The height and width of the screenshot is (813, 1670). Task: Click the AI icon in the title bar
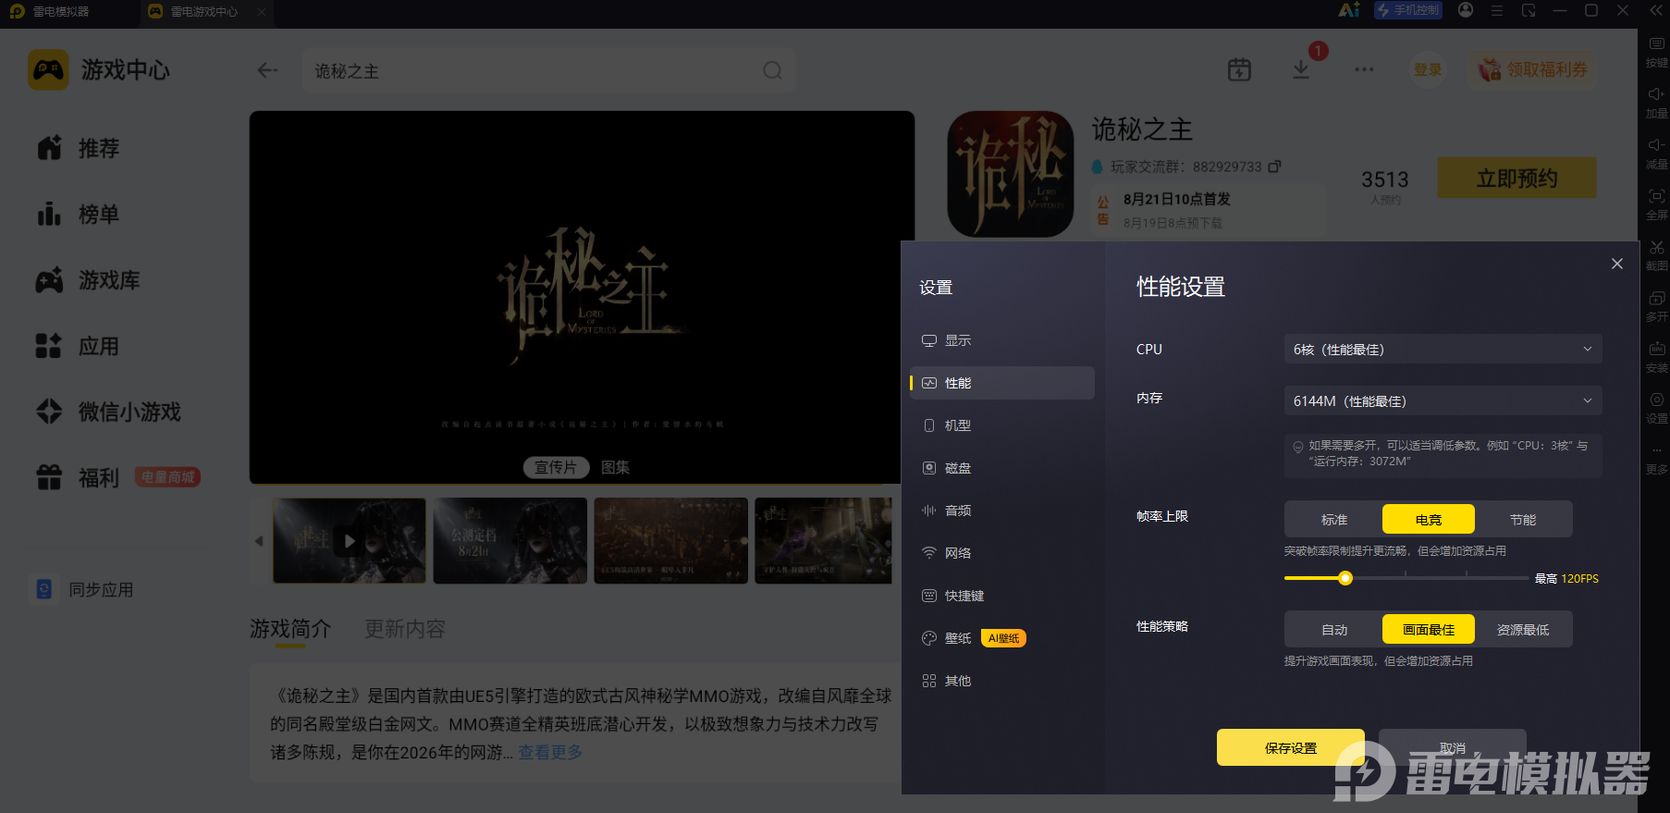pyautogui.click(x=1349, y=10)
